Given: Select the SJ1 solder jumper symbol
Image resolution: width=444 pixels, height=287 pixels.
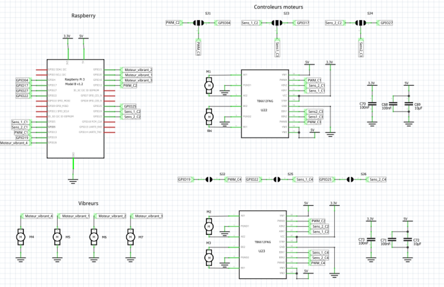Looking at the screenshot, I should tap(198, 23).
